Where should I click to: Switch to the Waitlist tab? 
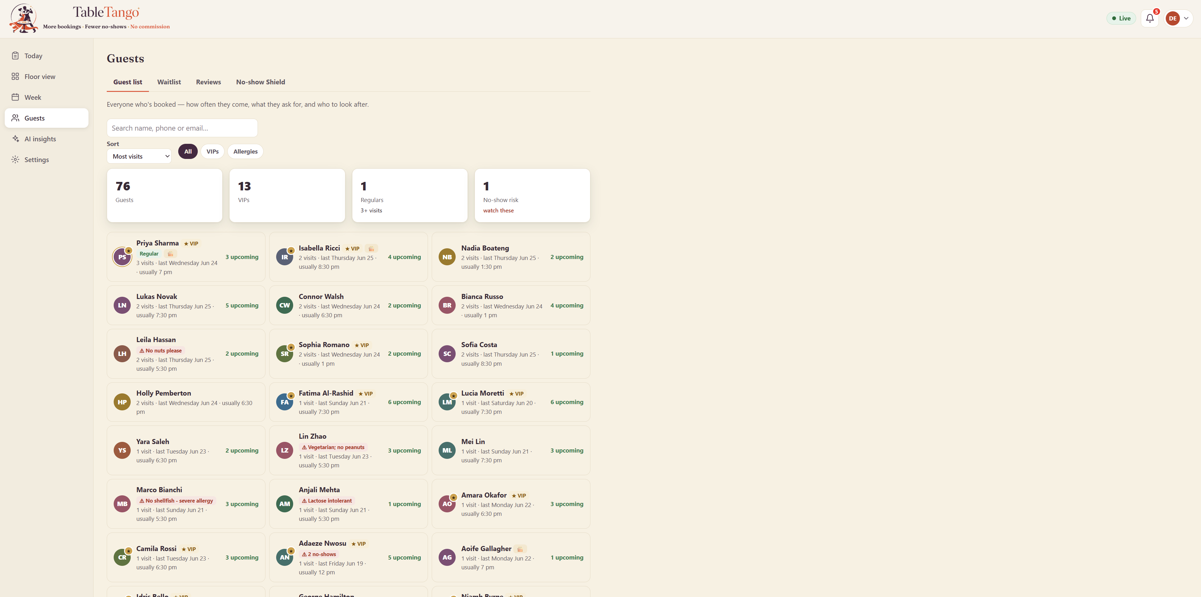tap(169, 82)
